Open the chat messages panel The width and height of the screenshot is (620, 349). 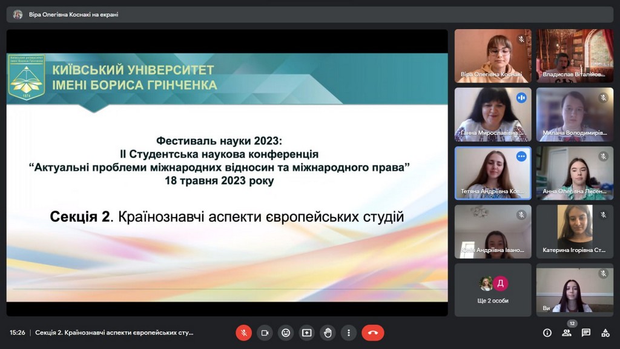pyautogui.click(x=586, y=333)
